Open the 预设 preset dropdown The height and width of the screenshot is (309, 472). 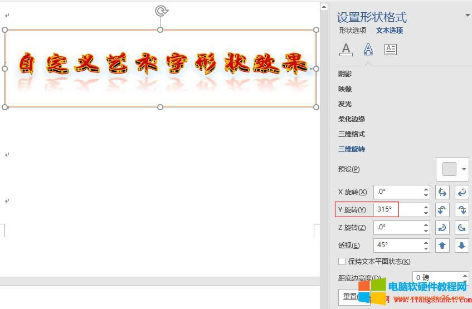coord(453,169)
